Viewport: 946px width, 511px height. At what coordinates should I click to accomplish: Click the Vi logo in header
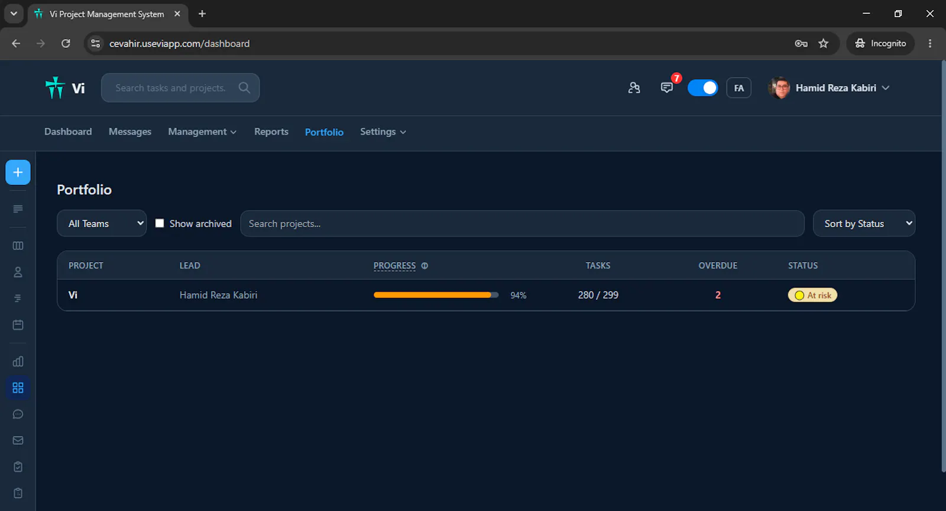(x=65, y=88)
